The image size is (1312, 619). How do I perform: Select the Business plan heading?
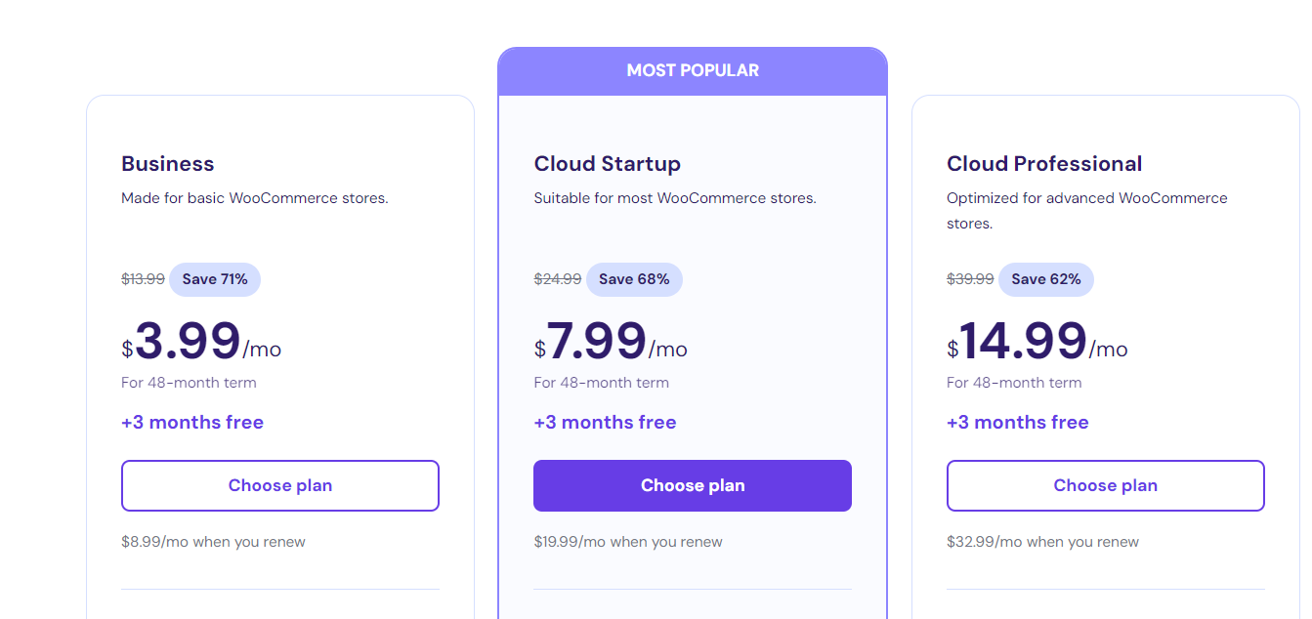[168, 164]
